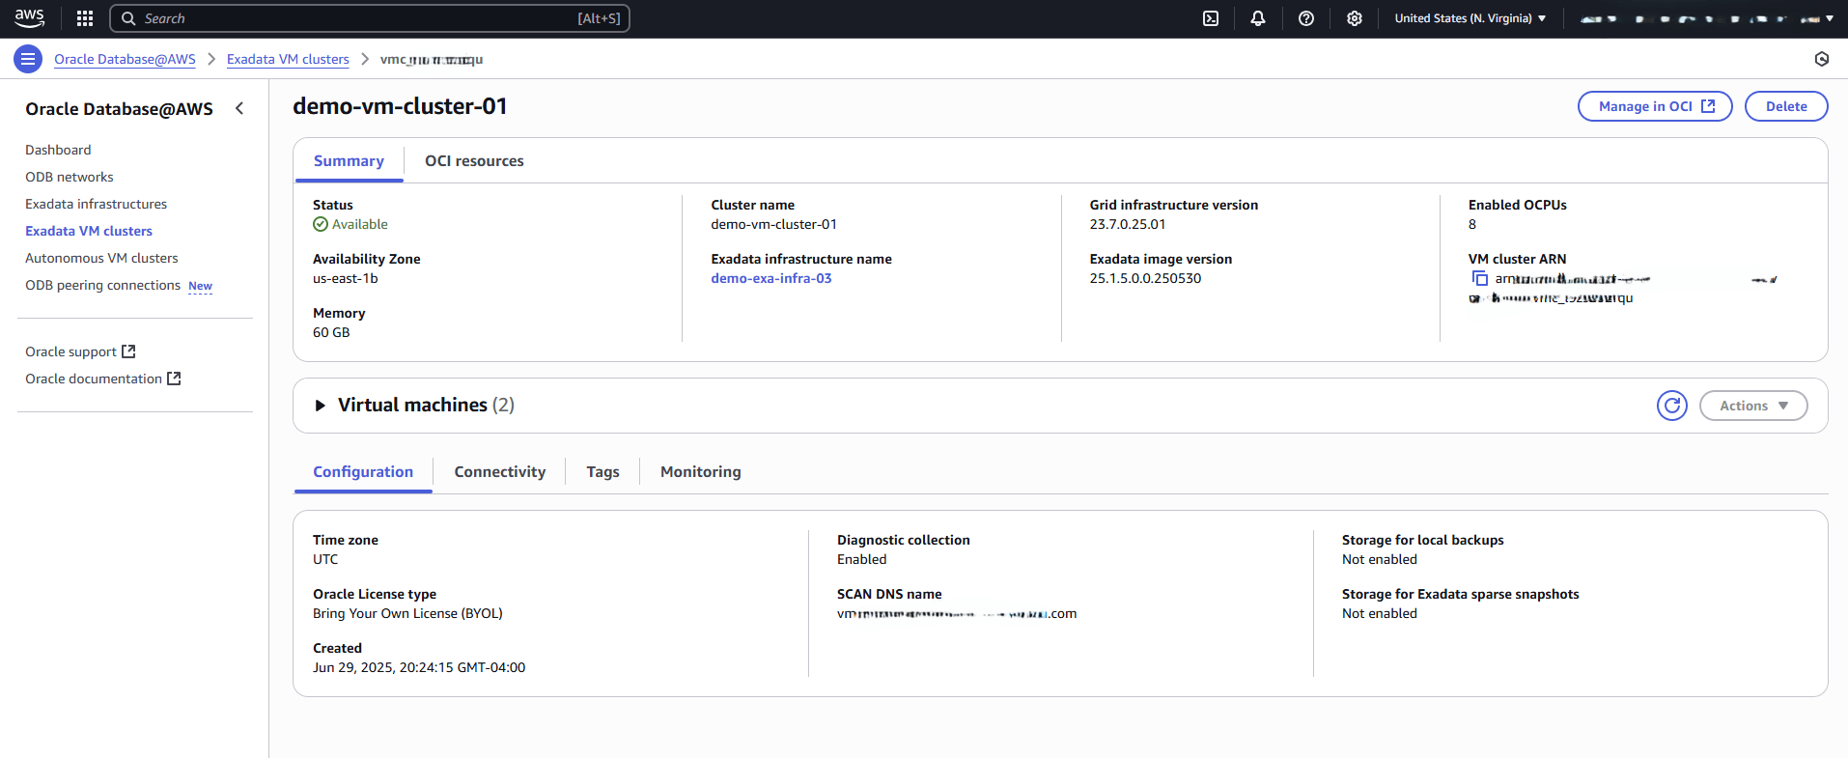Open the account menu dropdown
Screen dimensions: 1848x758
[x=1707, y=18]
